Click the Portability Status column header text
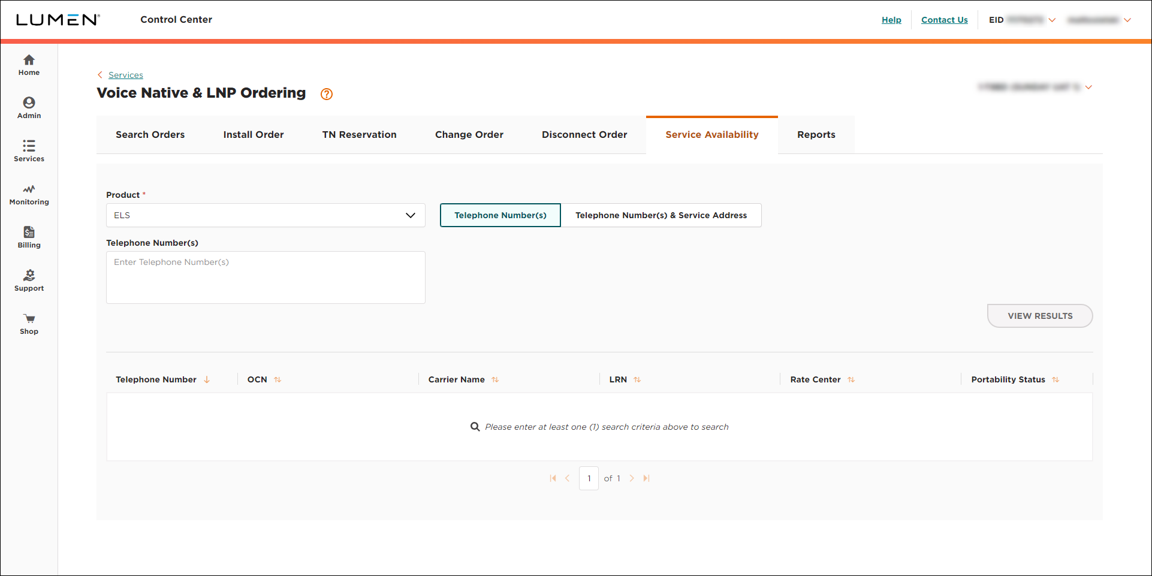The width and height of the screenshot is (1152, 576). (x=1008, y=379)
